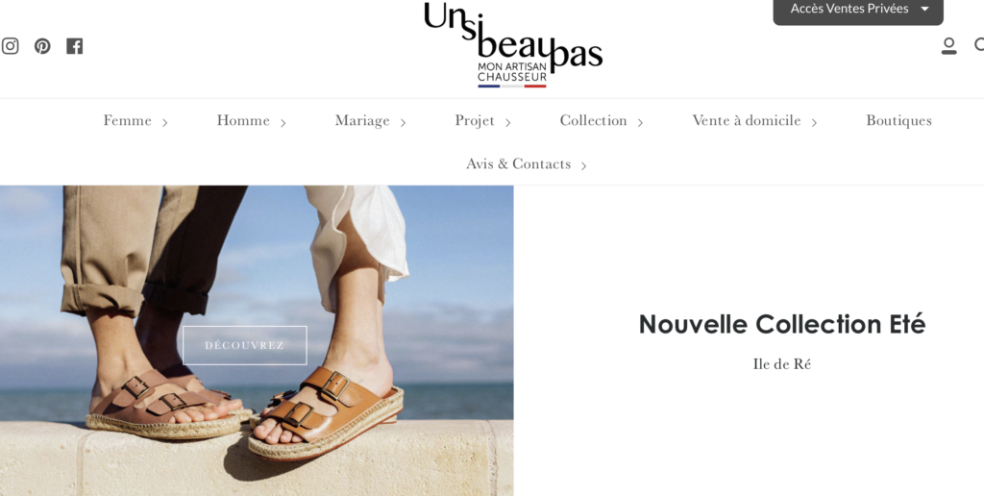Click the Un si beau pas logo

[513, 44]
